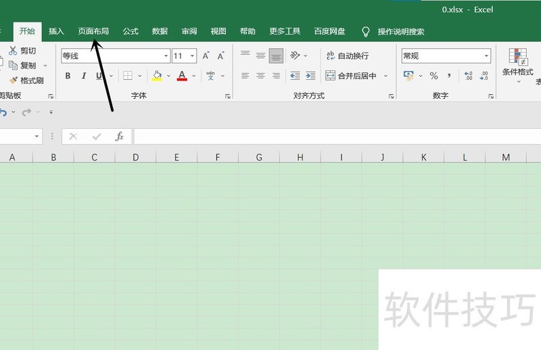Open the 页面布局 (Page Layout) tab

point(93,31)
